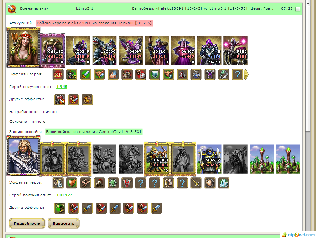
Task: Click the scrollbar up arrow
Action: tap(308, 3)
